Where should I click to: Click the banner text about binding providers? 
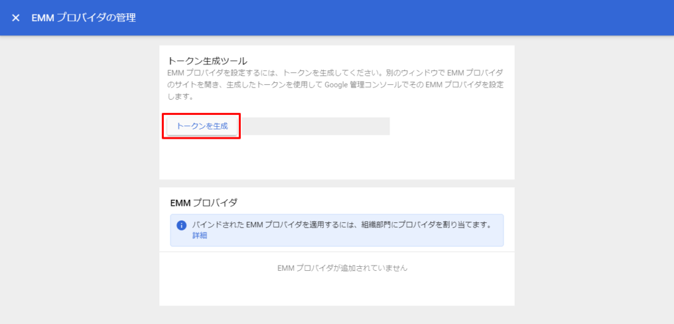point(342,225)
